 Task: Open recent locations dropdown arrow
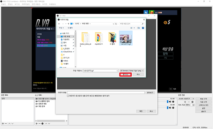pos(66,24)
